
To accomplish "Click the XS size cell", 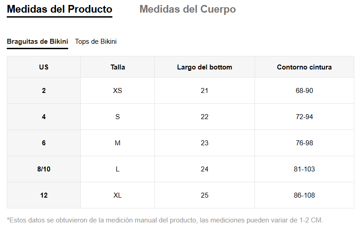I will click(x=117, y=91).
